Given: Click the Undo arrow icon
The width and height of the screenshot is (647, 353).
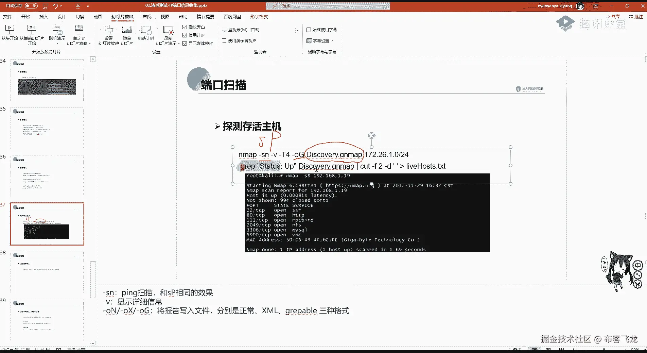Looking at the screenshot, I should pyautogui.click(x=55, y=6).
